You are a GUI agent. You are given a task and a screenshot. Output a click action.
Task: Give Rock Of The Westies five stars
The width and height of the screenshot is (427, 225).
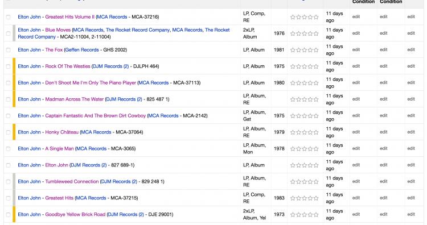coord(316,66)
